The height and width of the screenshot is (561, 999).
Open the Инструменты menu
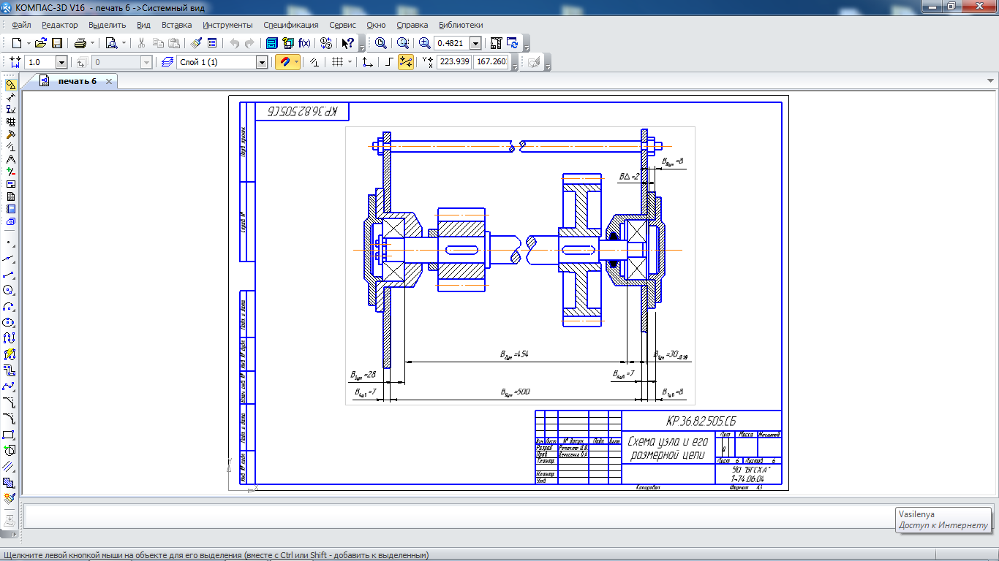227,25
